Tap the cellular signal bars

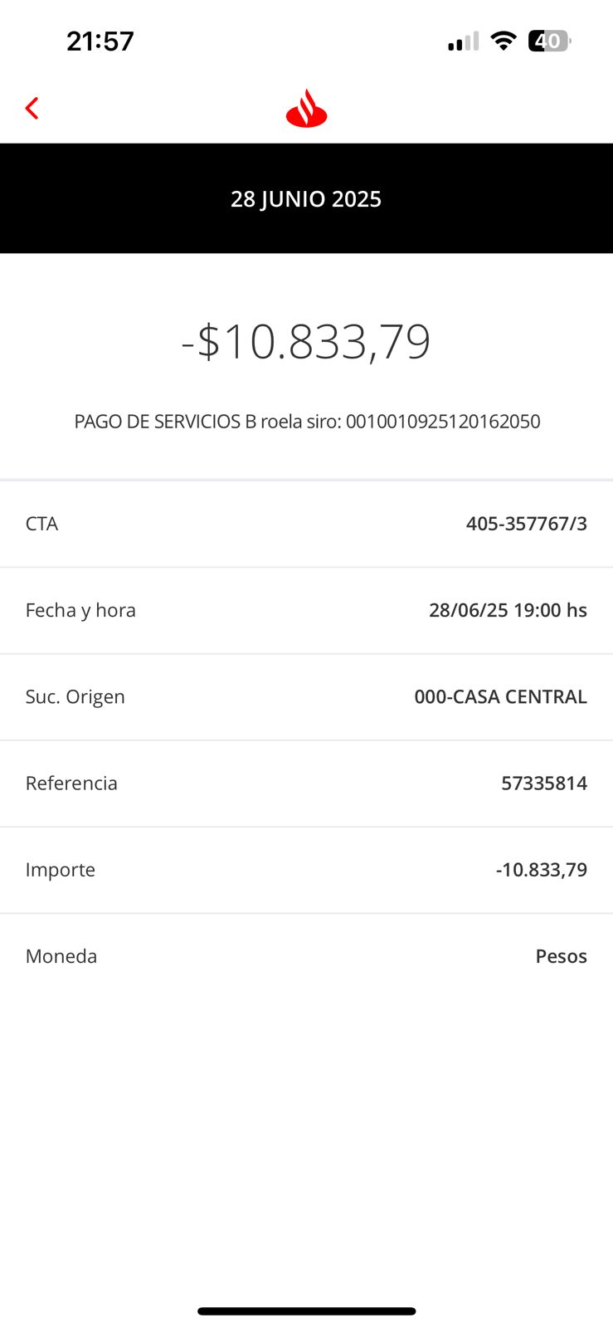(x=463, y=41)
